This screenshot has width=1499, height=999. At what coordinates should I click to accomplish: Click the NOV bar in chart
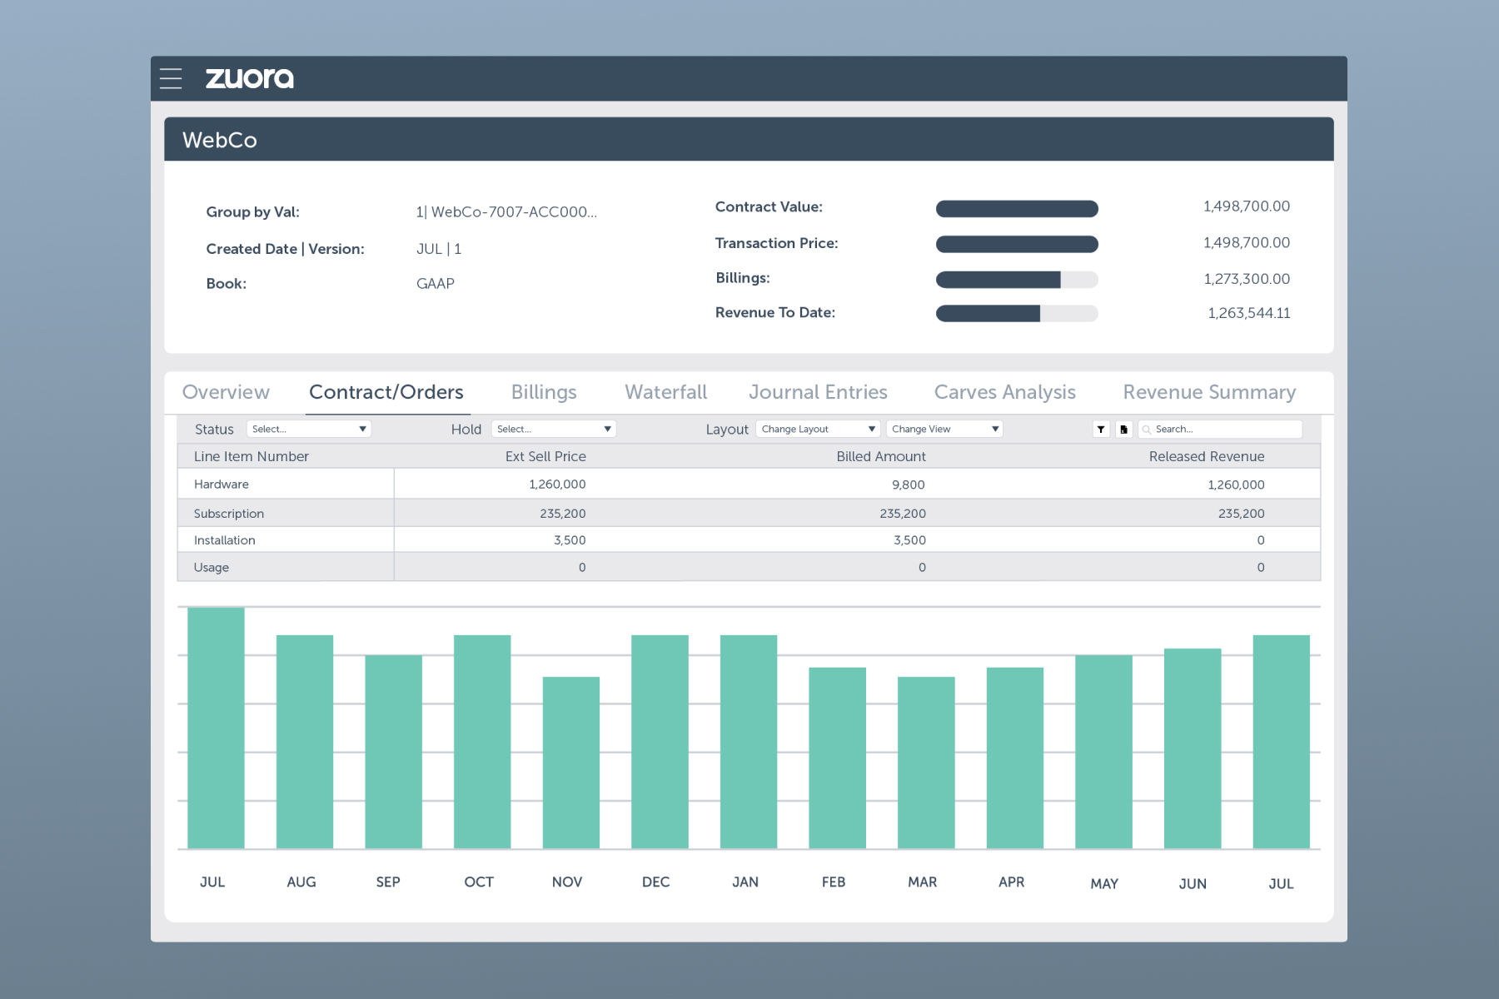[570, 762]
